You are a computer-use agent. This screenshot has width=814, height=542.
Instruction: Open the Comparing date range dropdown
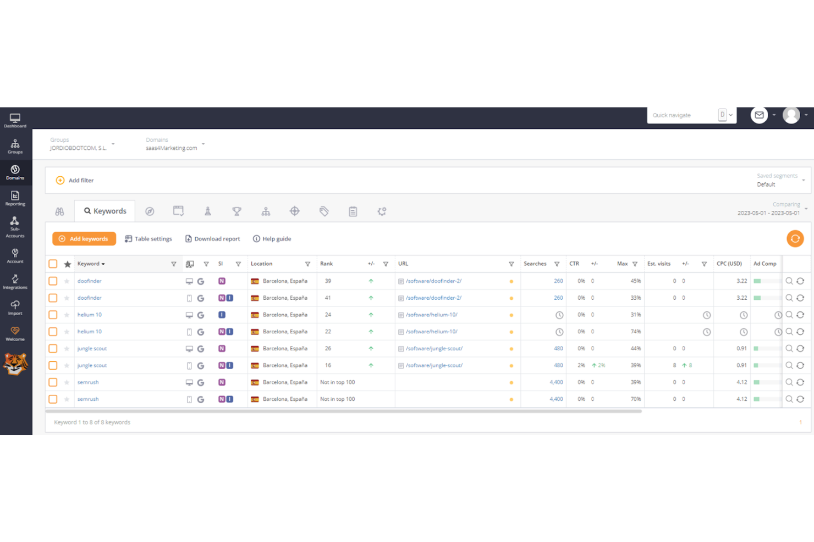pos(772,209)
